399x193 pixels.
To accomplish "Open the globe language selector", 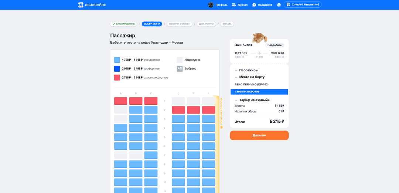I will [279, 5].
